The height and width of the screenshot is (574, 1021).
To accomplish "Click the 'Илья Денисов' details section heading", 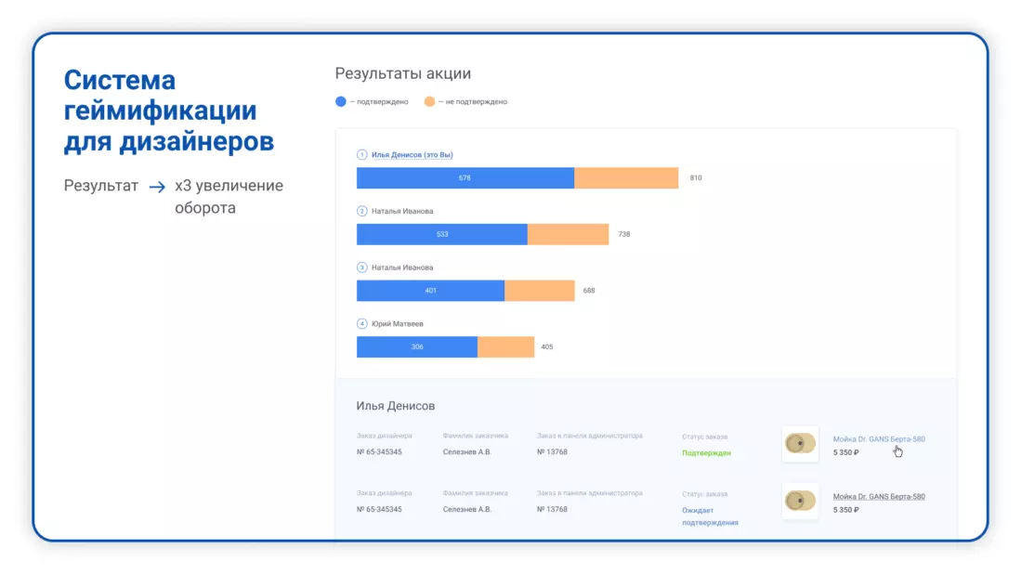I will point(395,406).
